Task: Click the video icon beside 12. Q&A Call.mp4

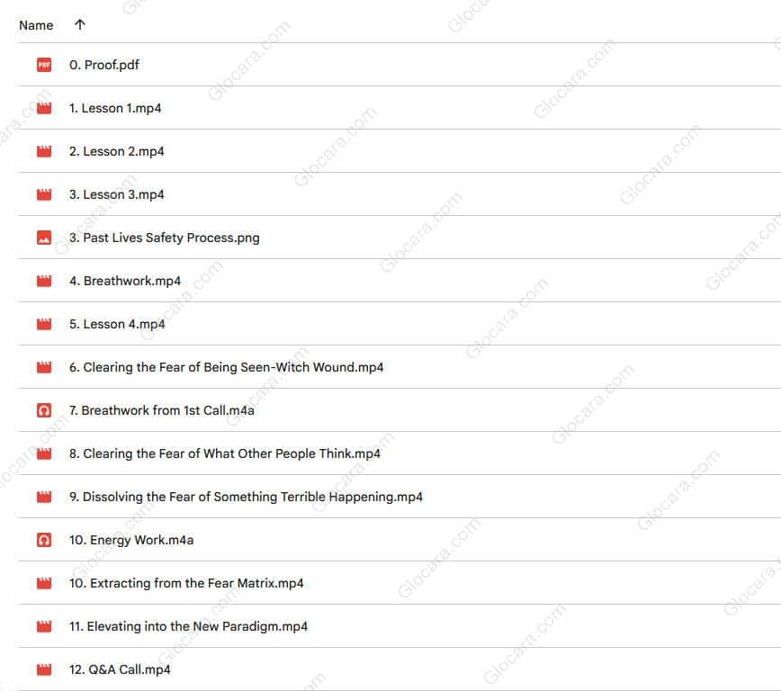Action: point(43,669)
